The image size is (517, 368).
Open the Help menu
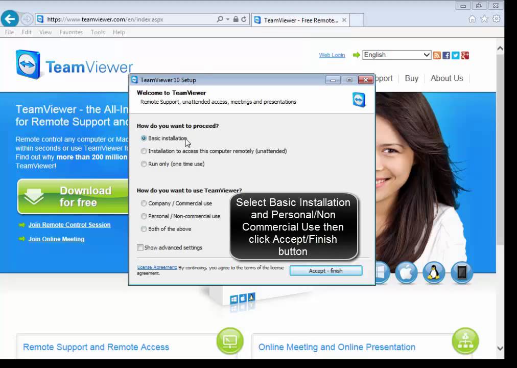coord(119,32)
